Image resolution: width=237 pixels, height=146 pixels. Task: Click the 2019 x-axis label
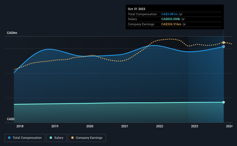point(55,126)
